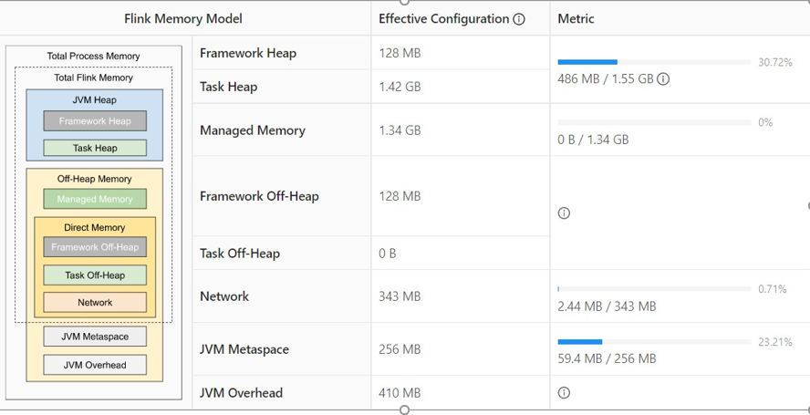Image resolution: width=810 pixels, height=415 pixels.
Task: Click the gray Framework Off-Heap diagram box
Action: click(95, 247)
